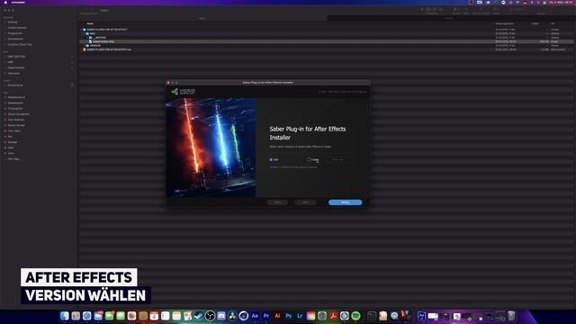
Task: Toggle the checked All versions checkbox
Action: pyautogui.click(x=271, y=160)
